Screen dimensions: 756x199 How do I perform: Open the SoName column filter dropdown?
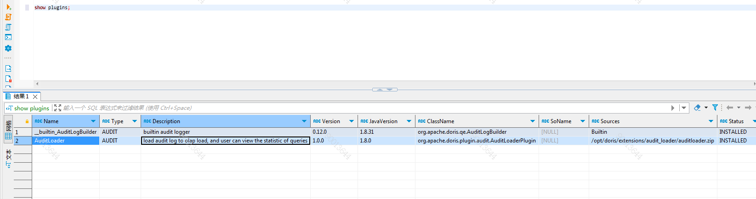tap(583, 121)
